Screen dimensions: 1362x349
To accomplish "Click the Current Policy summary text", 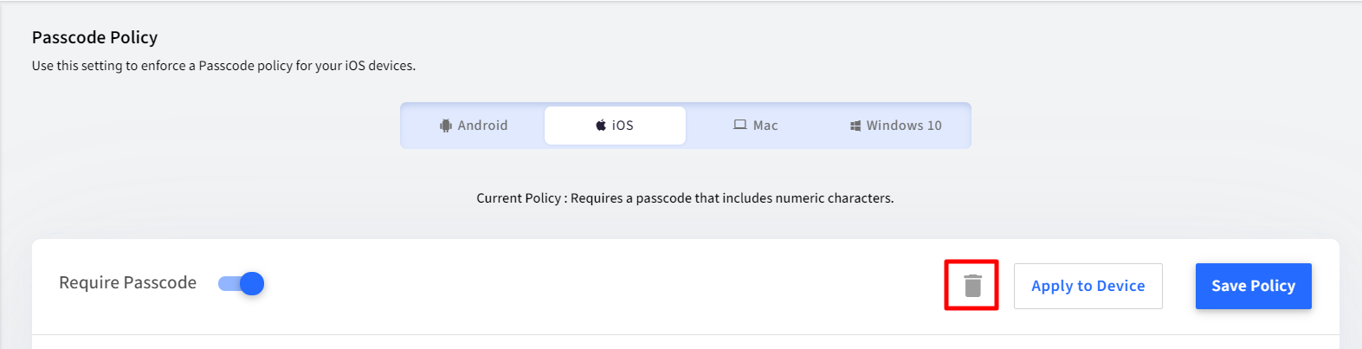I will pos(685,198).
